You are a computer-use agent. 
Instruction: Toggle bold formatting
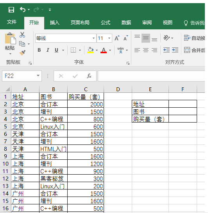pyautogui.click(x=39, y=50)
